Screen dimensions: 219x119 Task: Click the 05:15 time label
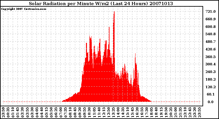[x=46, y=112]
